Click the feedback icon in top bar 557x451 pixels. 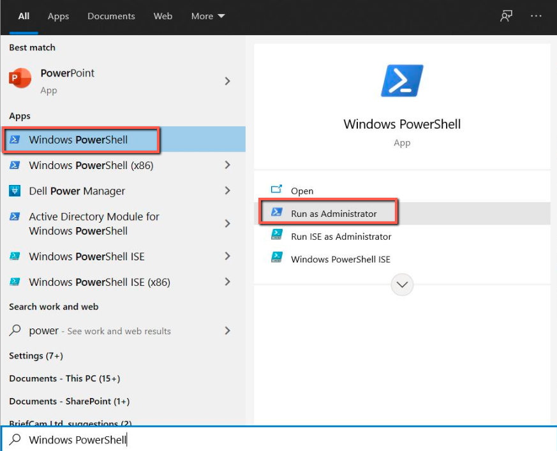(506, 17)
